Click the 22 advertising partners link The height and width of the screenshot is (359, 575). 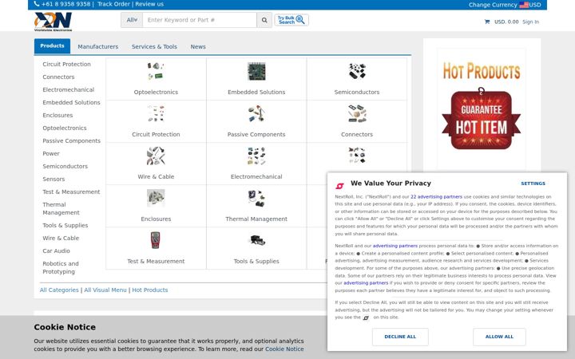tap(436, 197)
